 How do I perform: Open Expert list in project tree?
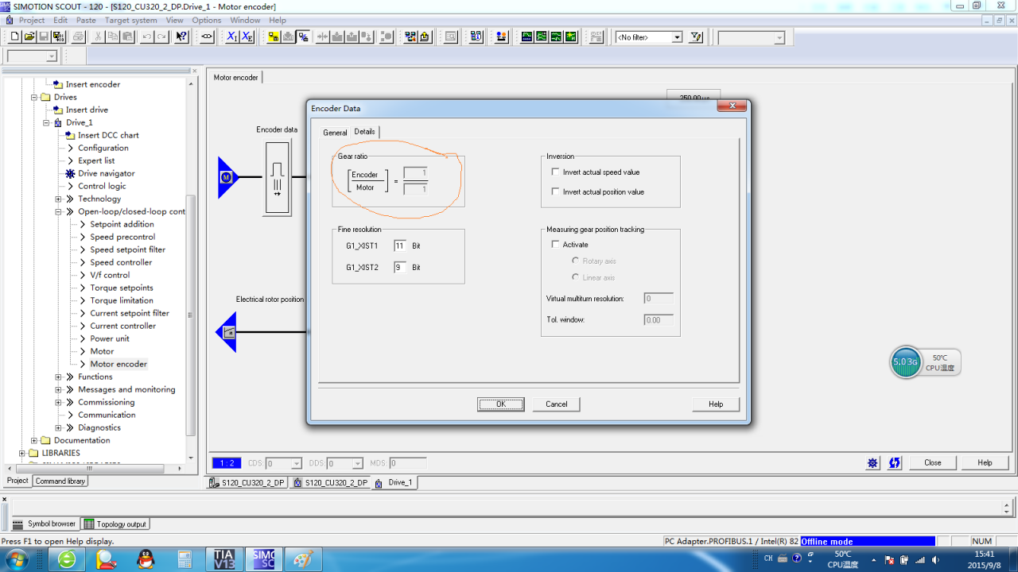click(96, 160)
